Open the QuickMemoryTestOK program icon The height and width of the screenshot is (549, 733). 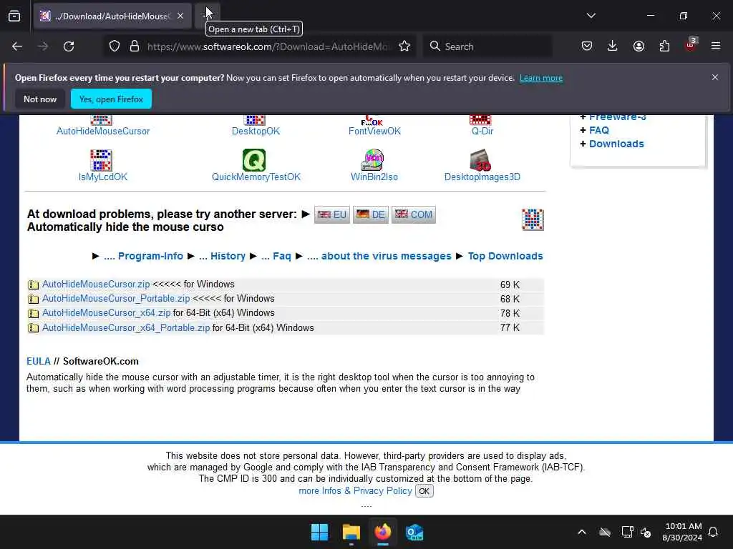[254, 160]
